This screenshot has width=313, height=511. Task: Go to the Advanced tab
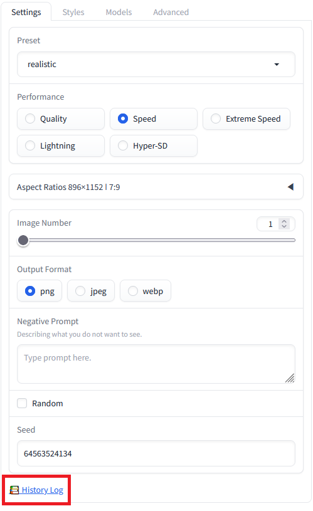171,12
